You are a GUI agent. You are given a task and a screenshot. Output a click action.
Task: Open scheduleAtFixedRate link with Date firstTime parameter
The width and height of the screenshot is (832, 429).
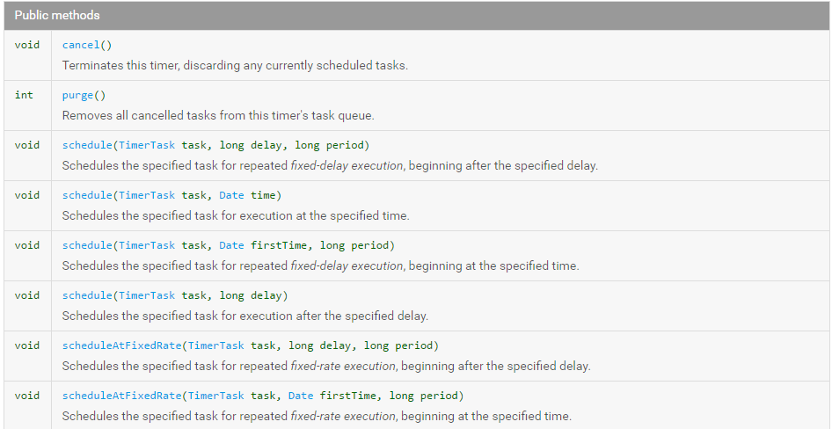(x=120, y=396)
